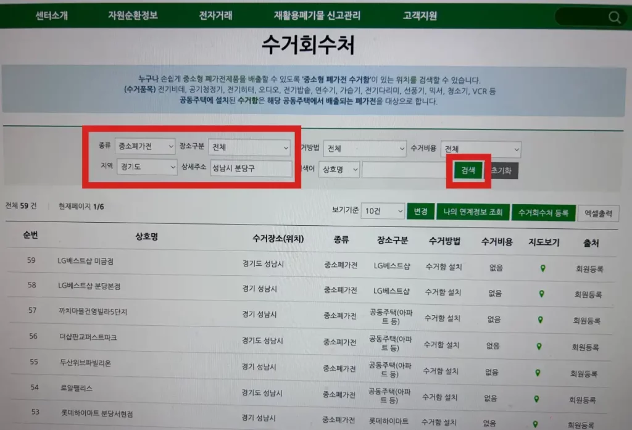Click row number 56 cell

[33, 336]
